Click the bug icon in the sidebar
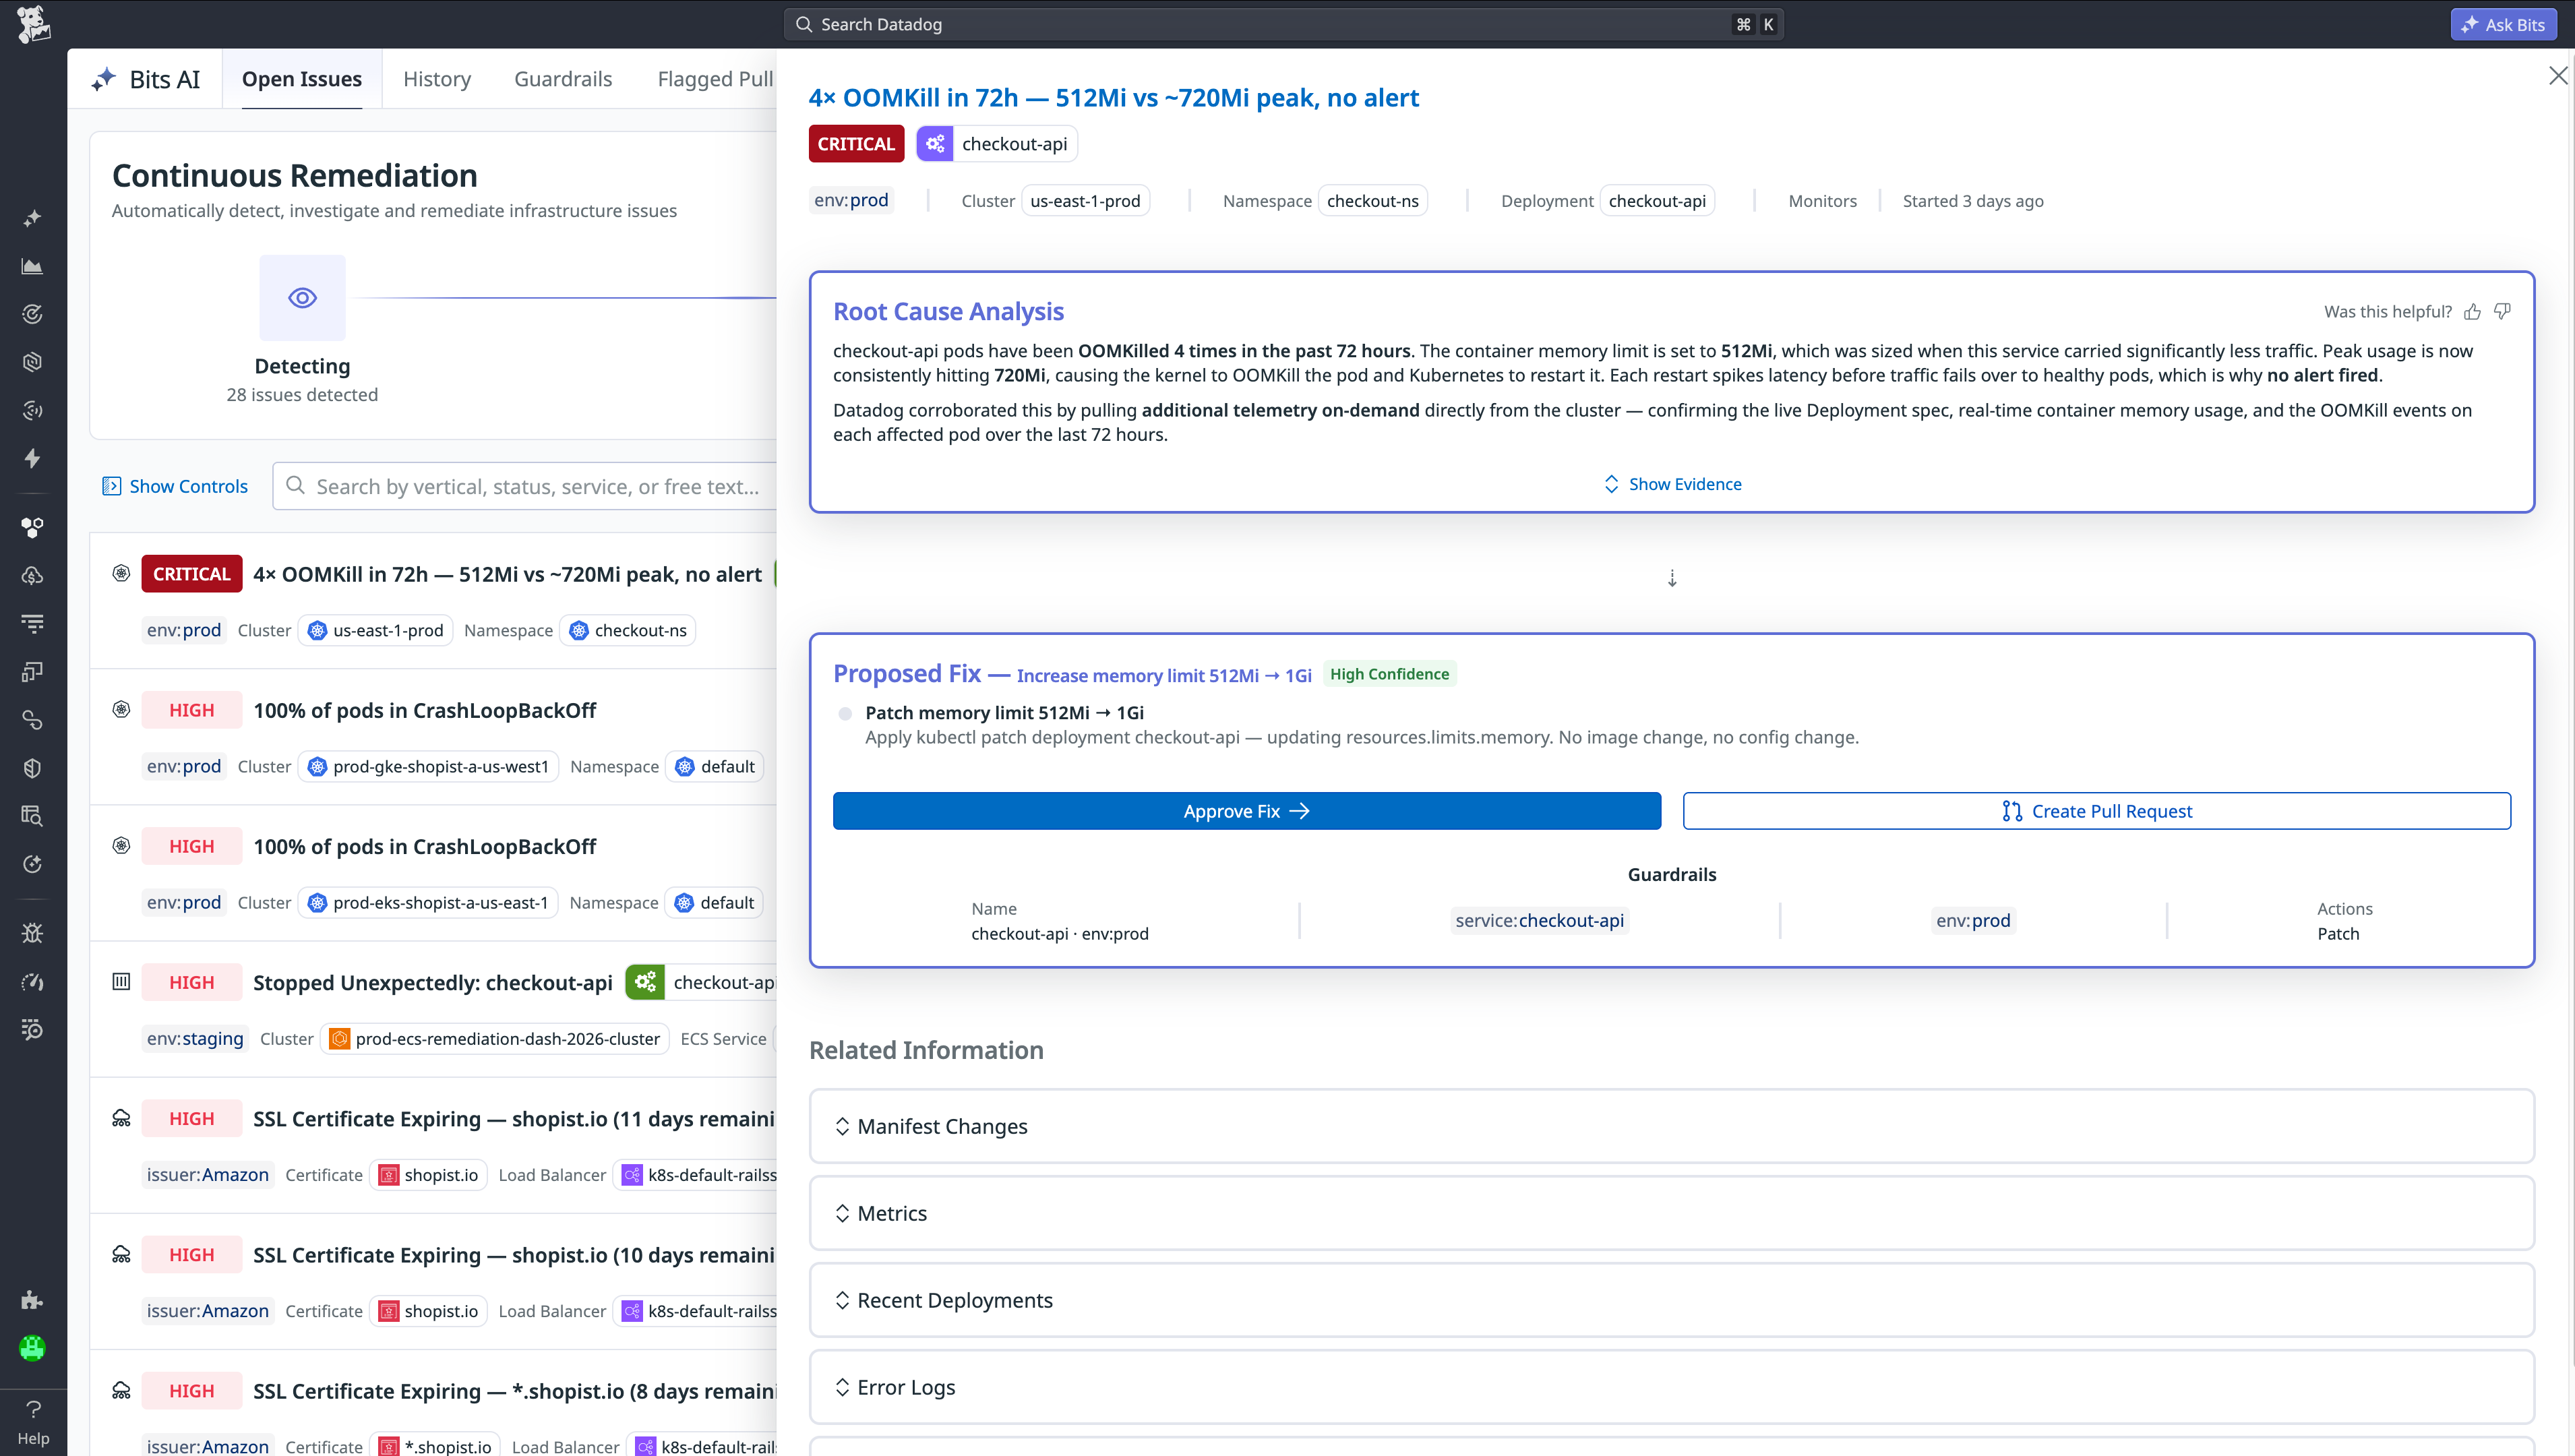 (x=32, y=933)
